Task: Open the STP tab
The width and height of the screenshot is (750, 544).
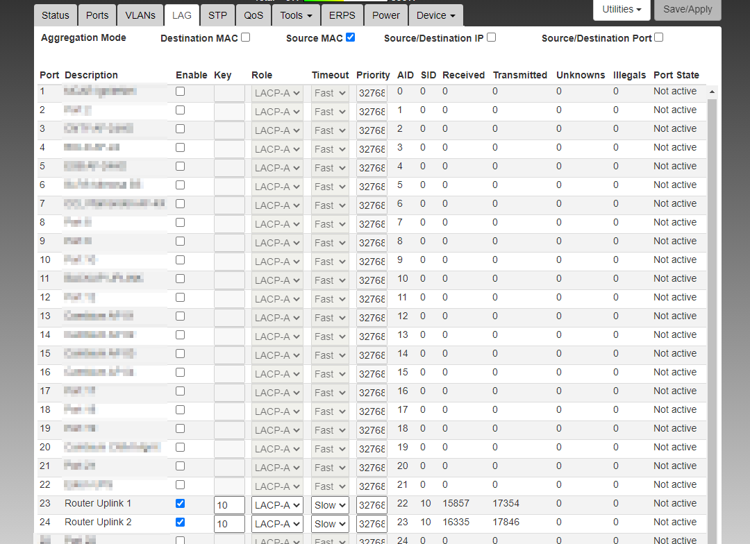Action: tap(217, 15)
